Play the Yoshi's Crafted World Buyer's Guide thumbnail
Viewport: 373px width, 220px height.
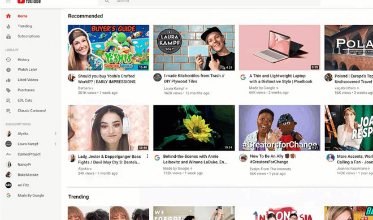tap(109, 48)
